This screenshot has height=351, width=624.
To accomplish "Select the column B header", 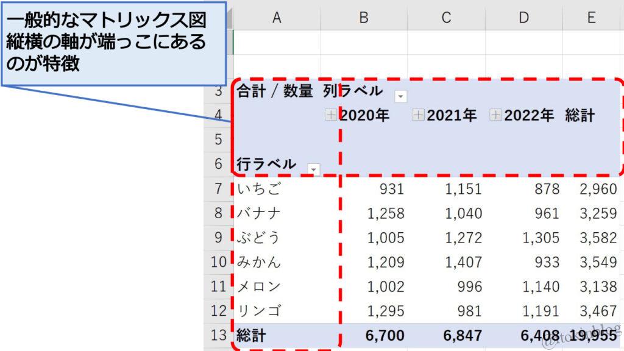I will point(363,18).
